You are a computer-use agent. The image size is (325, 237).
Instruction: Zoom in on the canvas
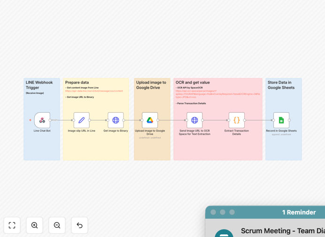pos(34,225)
